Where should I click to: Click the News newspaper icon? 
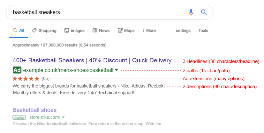click(95, 30)
